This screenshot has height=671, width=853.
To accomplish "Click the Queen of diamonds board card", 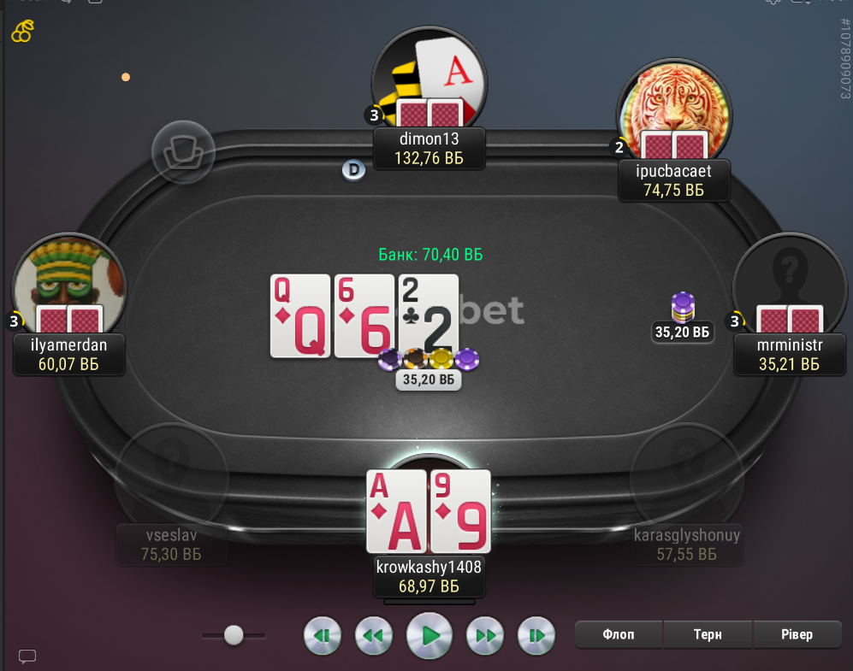I will click(x=300, y=315).
